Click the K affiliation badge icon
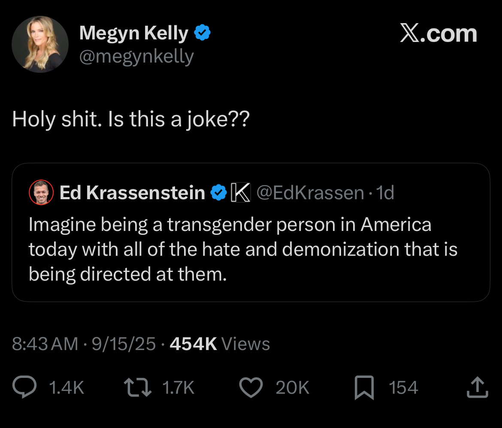 click(x=241, y=193)
